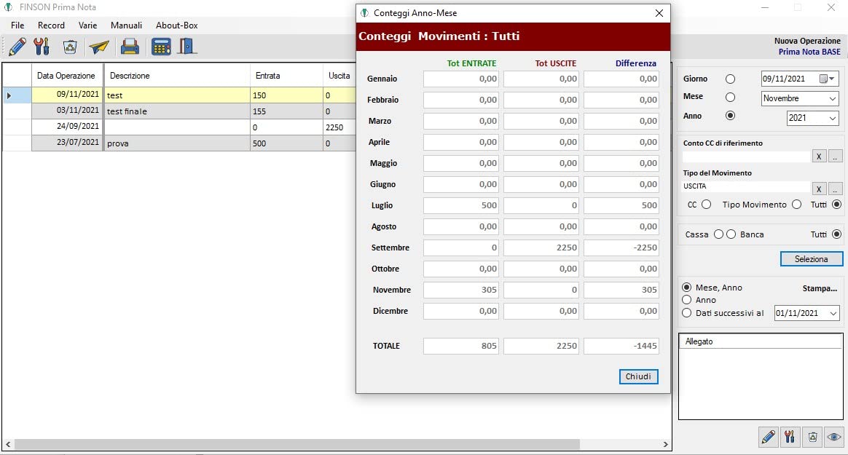Screen dimensions: 848x455
Task: Click the eye view icon at bottom right
Action: tap(833, 438)
